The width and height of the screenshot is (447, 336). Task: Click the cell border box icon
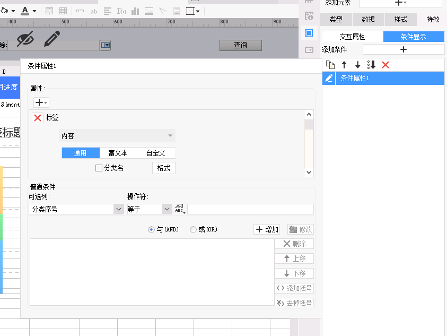(190, 11)
